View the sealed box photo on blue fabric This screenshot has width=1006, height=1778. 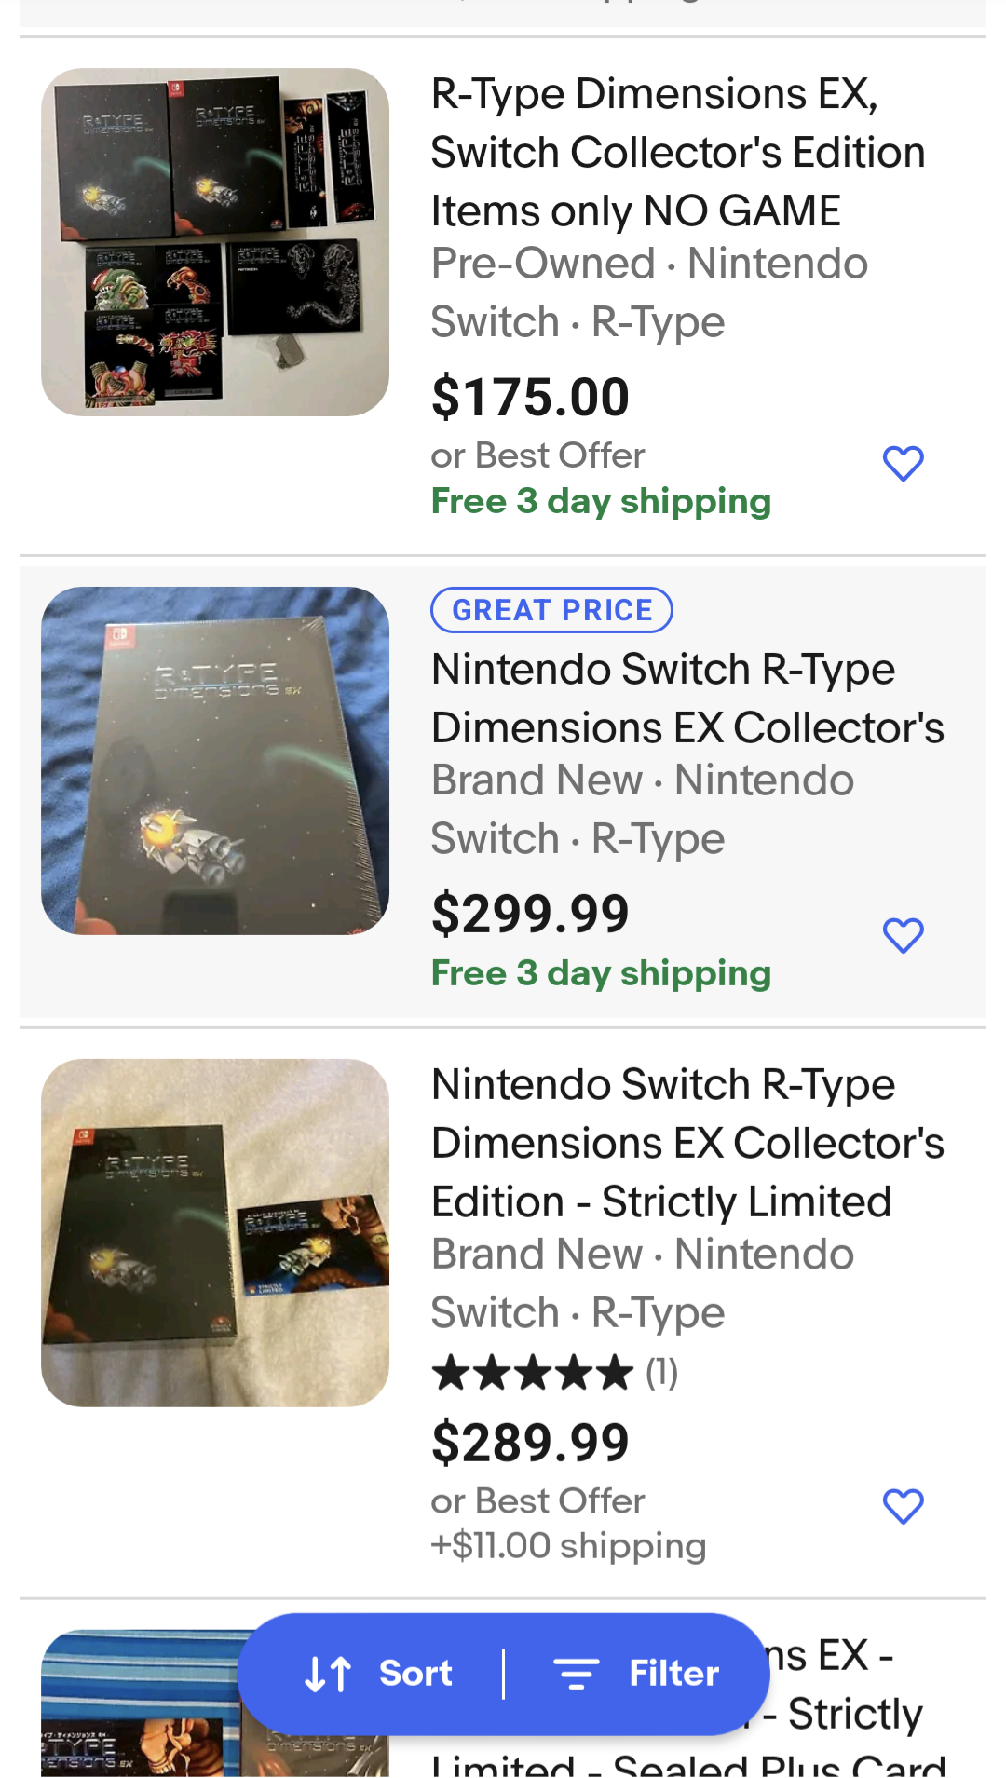point(215,760)
